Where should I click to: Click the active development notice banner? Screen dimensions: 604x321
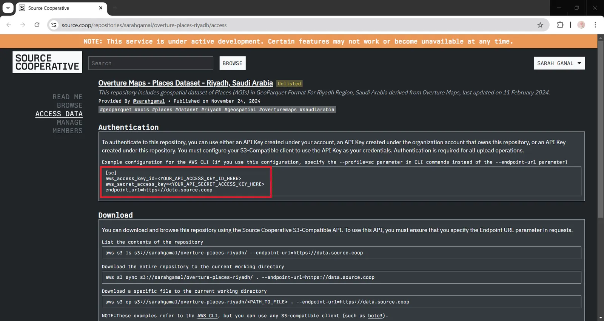pos(298,41)
